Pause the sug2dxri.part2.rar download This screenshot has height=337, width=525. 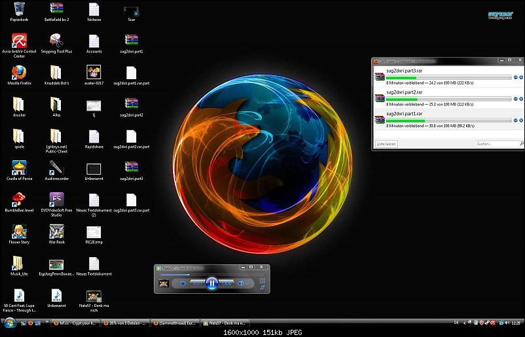click(x=515, y=99)
